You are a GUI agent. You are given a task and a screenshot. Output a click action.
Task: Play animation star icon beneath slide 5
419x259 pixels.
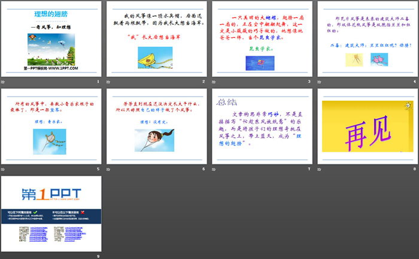click(3, 169)
